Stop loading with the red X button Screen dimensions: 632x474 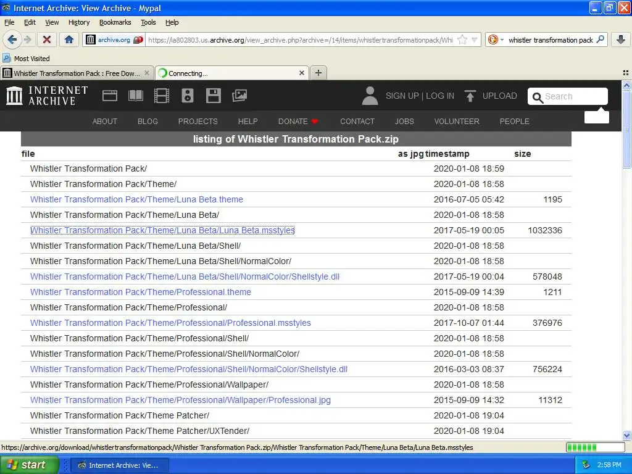pyautogui.click(x=47, y=39)
